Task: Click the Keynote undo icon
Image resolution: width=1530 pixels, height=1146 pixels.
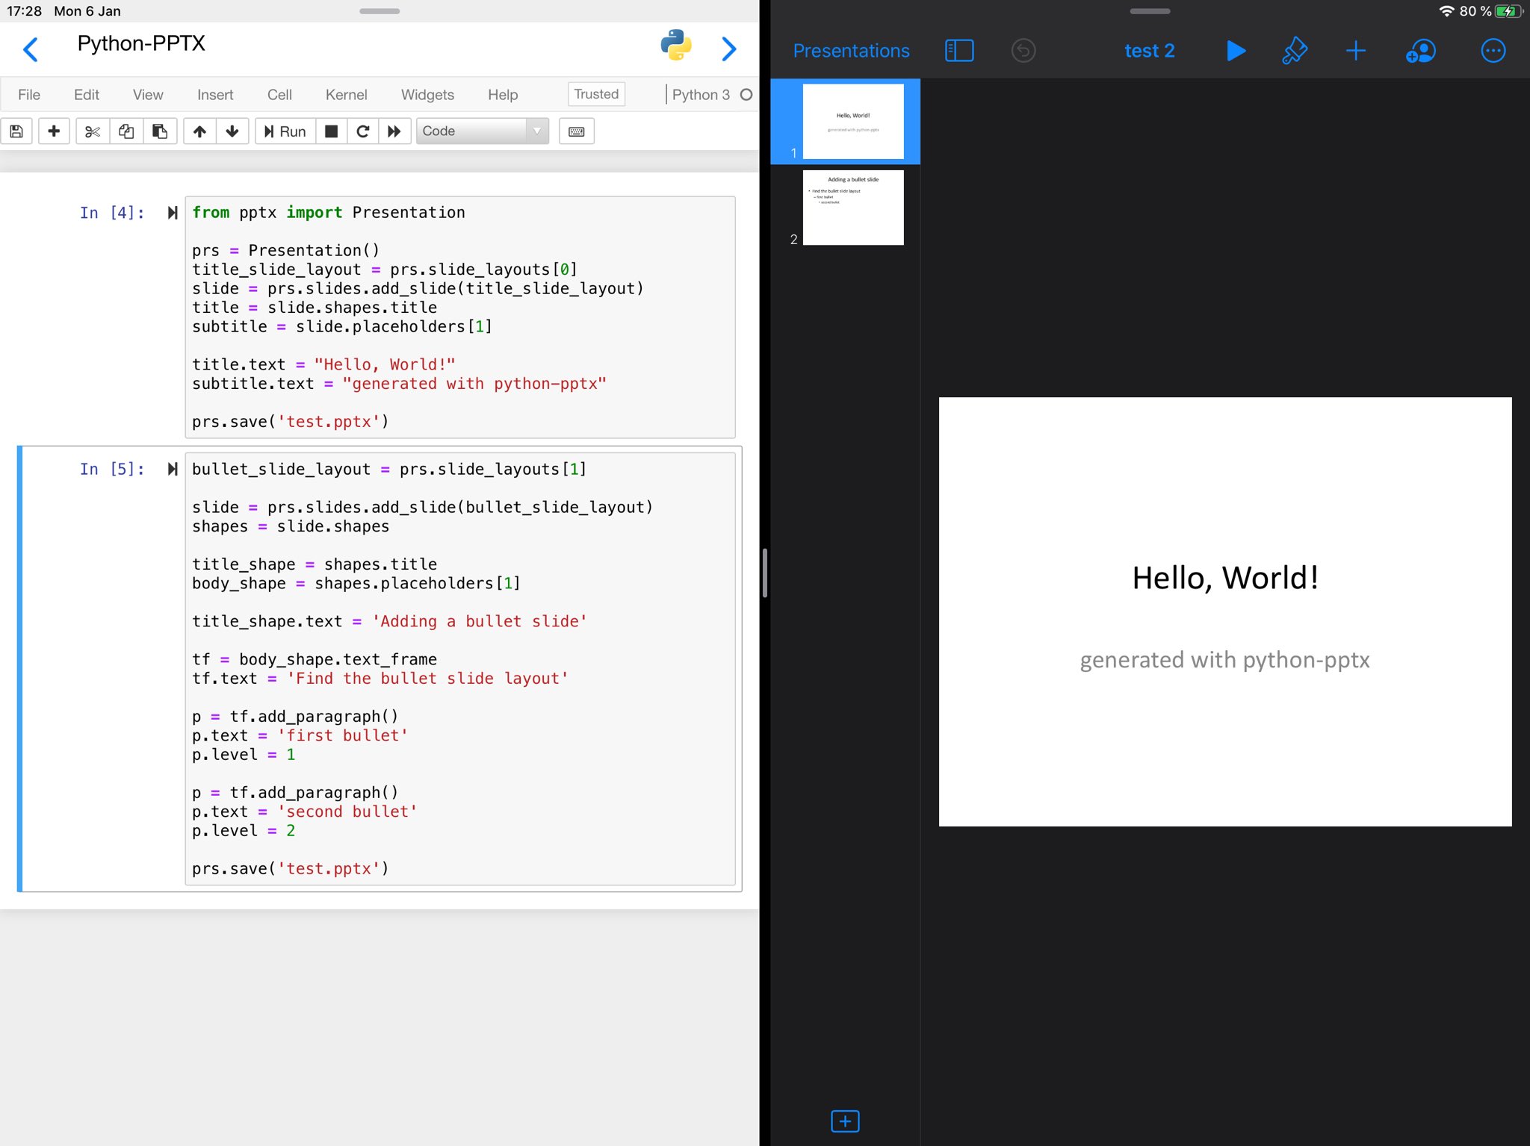Action: [x=1023, y=51]
